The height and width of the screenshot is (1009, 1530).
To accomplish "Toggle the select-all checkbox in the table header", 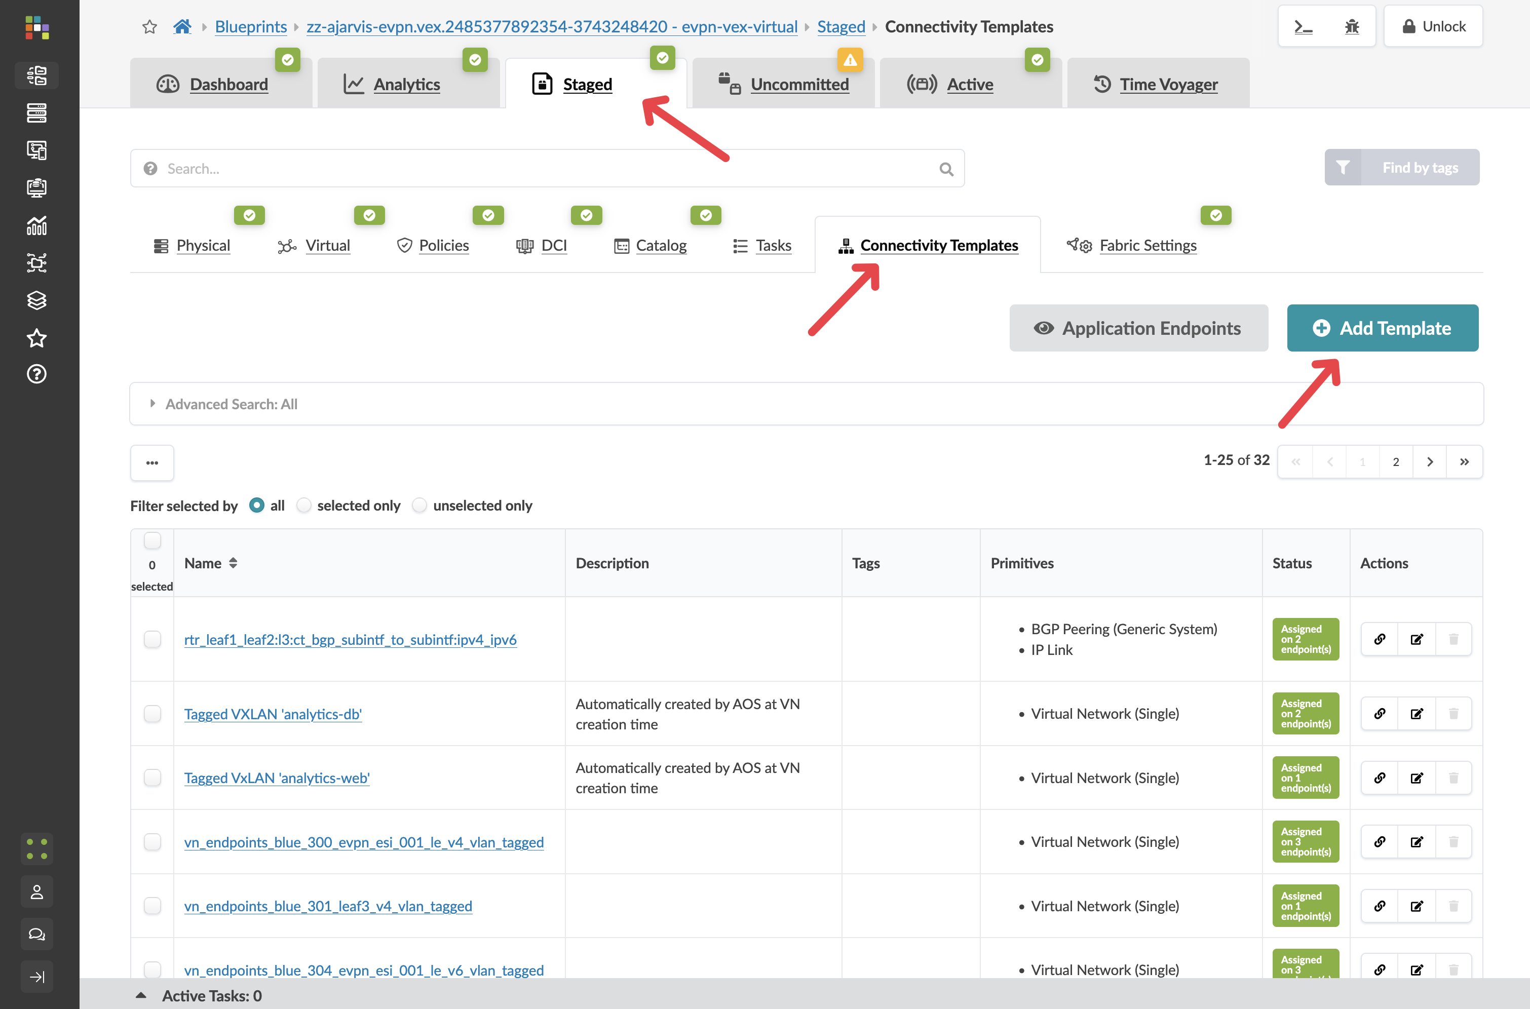I will [x=152, y=540].
